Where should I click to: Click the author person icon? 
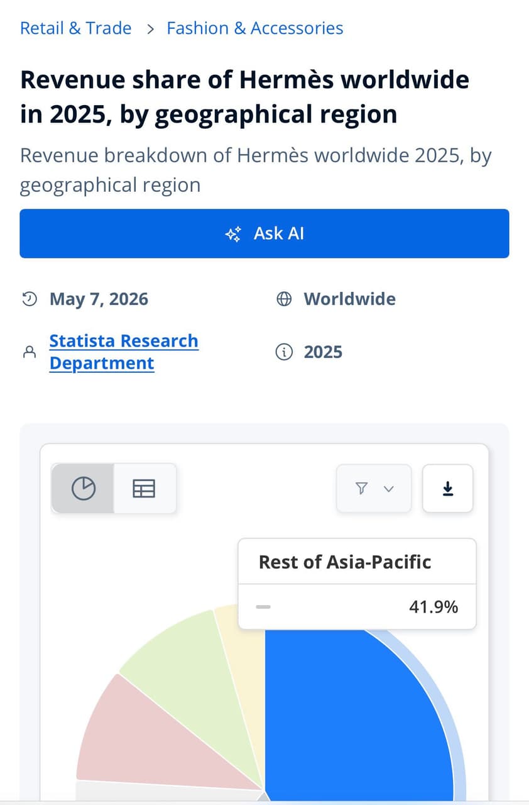point(29,352)
